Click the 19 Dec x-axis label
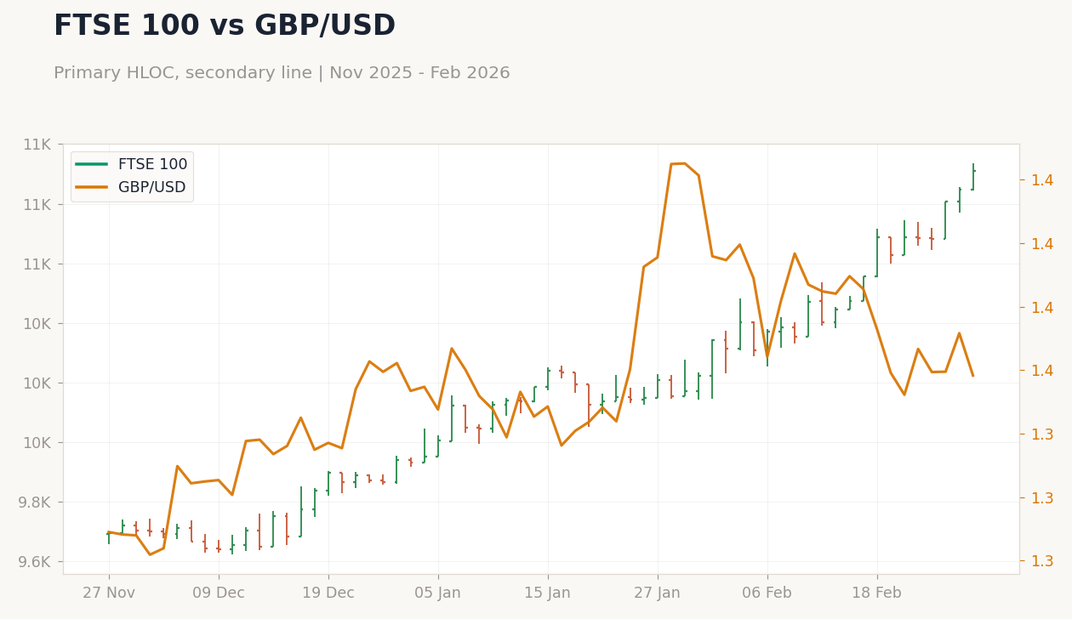This screenshot has height=619, width=1072. 328,593
